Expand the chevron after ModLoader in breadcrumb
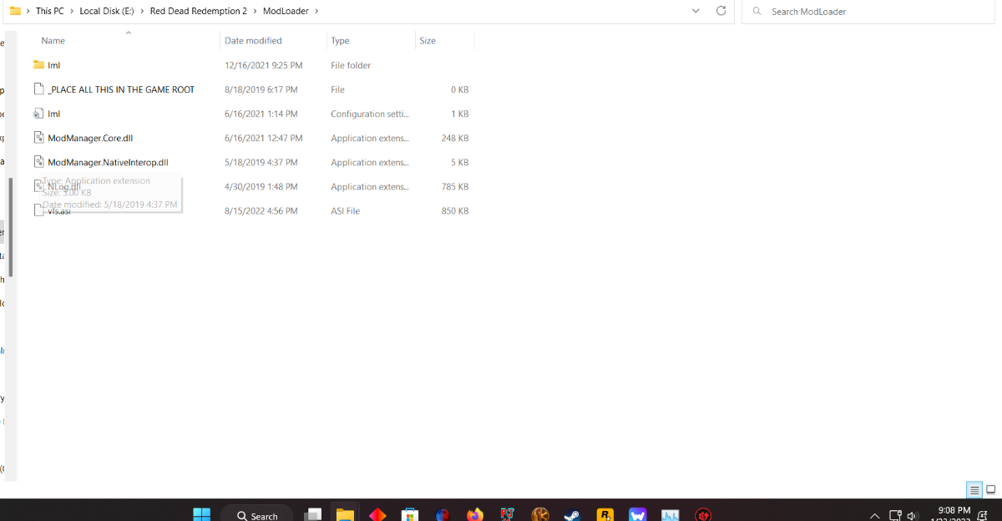1002x521 pixels. [x=316, y=11]
